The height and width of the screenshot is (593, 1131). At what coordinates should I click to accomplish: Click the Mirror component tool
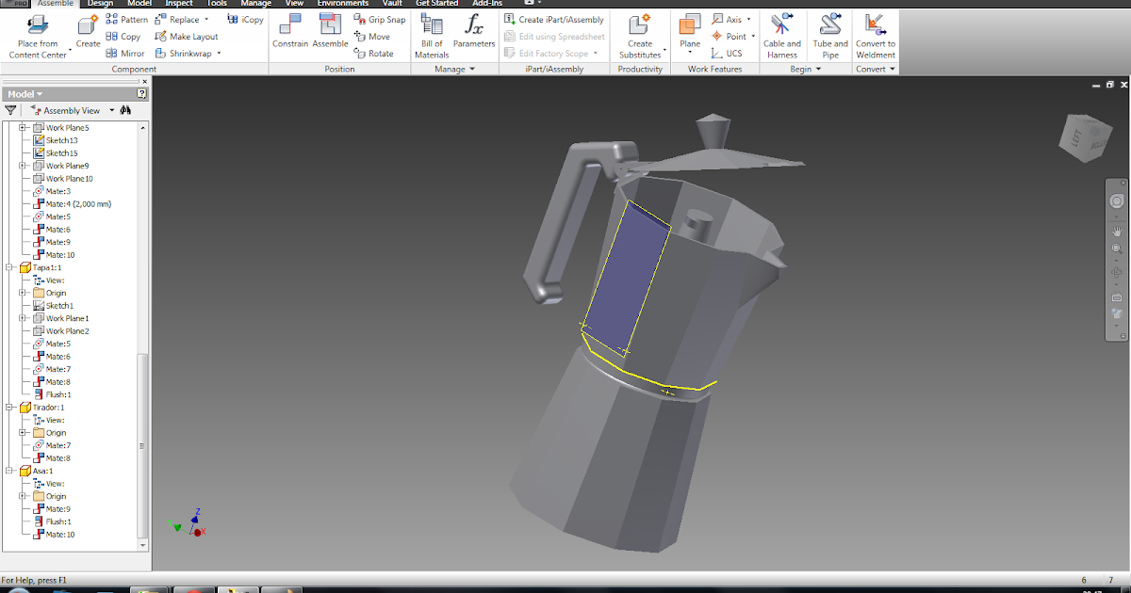pos(126,54)
